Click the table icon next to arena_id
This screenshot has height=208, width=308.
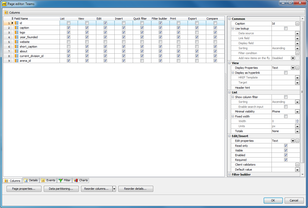pos(17,60)
